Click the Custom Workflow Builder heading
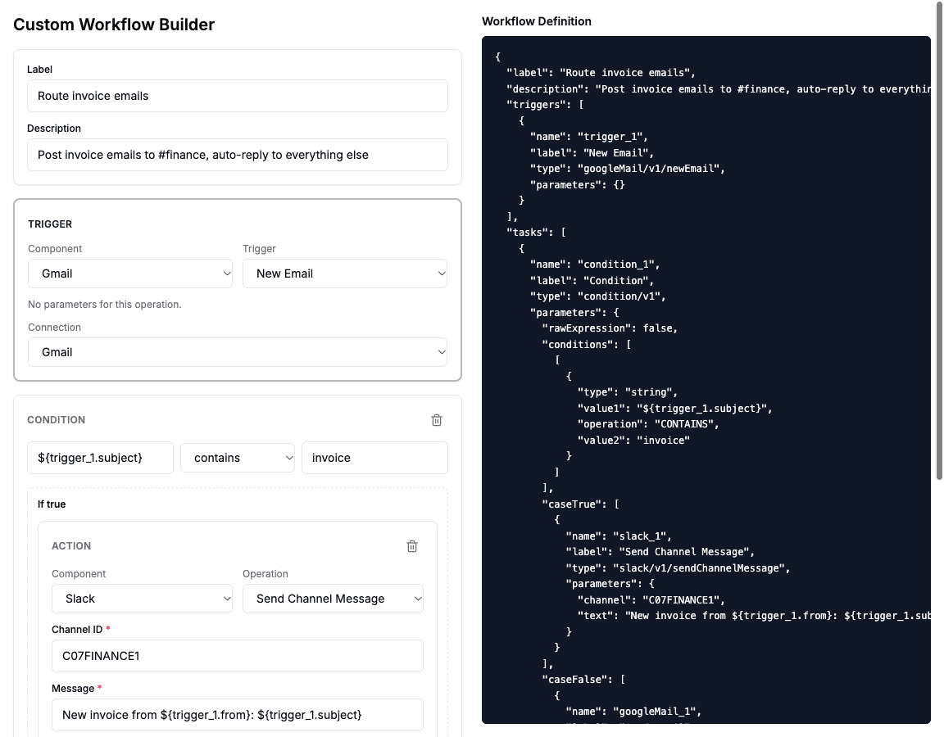 pyautogui.click(x=114, y=25)
